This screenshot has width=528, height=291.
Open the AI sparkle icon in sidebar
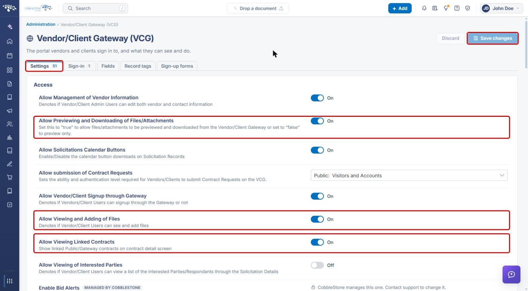(x=10, y=27)
